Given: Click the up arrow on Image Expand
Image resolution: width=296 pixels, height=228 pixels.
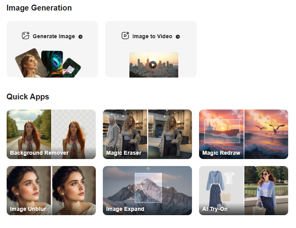Looking at the screenshot, I should (148, 169).
